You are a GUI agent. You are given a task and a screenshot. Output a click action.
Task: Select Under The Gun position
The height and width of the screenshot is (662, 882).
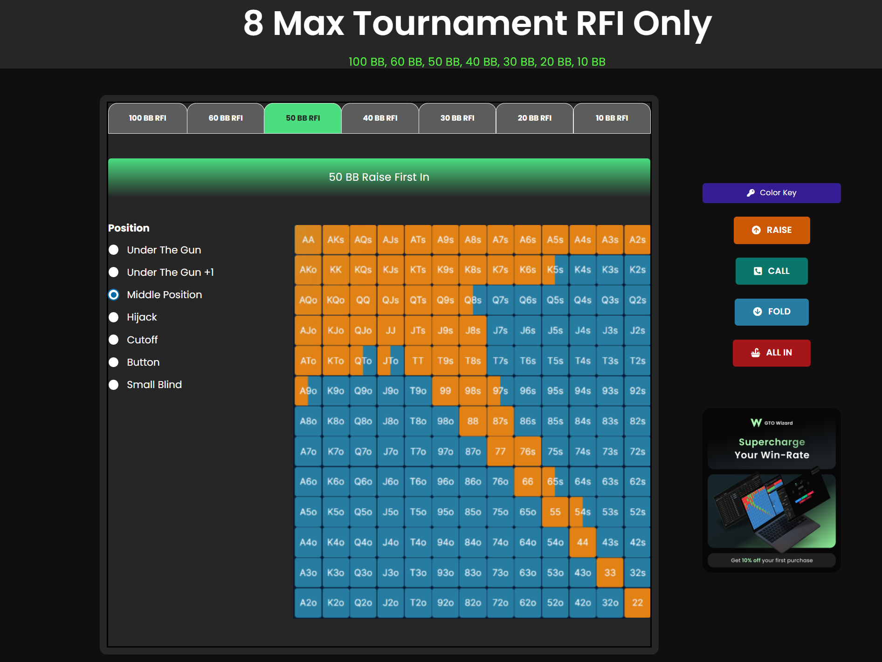point(113,250)
